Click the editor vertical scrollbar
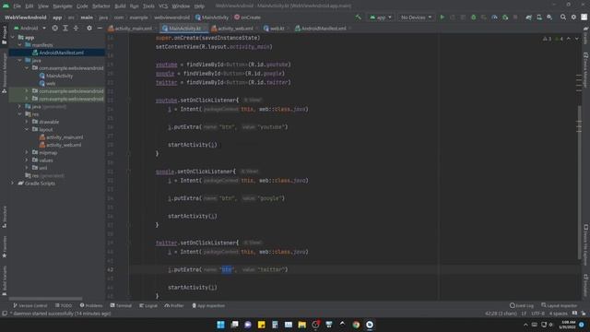This screenshot has width=590, height=332. [x=579, y=183]
